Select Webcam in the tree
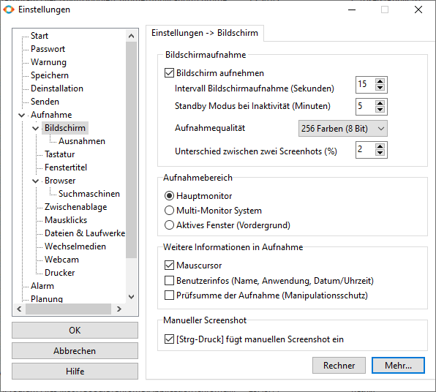436x392 pixels. pos(61,260)
